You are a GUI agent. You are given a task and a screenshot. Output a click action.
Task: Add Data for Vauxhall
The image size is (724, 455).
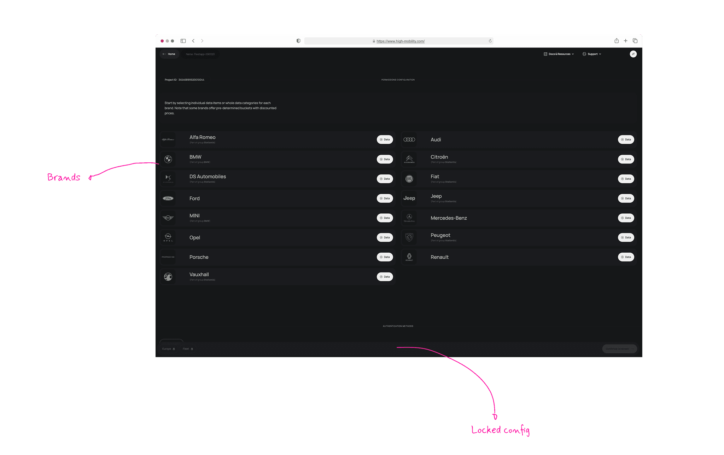click(385, 277)
